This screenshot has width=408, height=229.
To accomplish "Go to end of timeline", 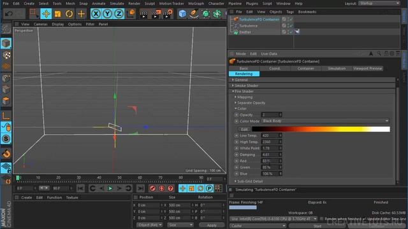I will pyautogui.click(x=140, y=188).
